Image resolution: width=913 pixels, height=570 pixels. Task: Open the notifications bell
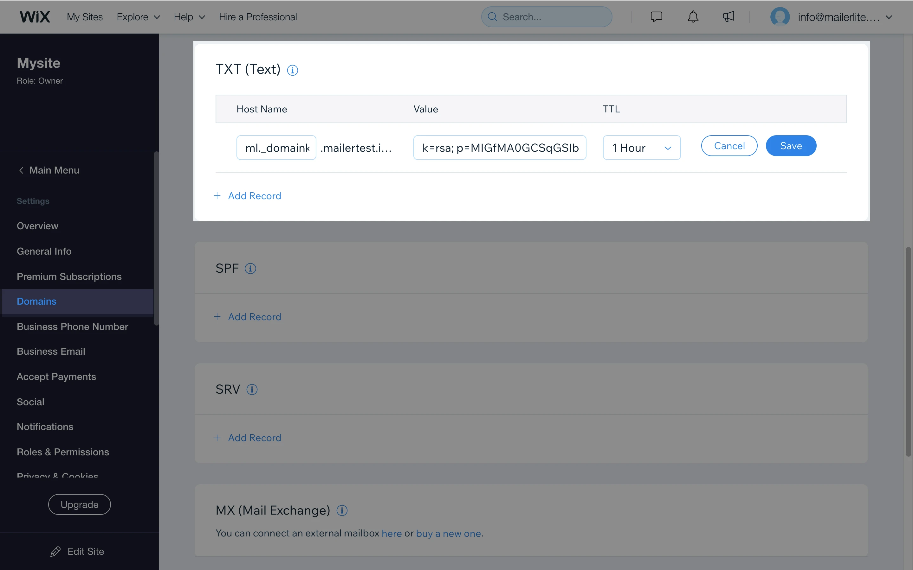click(693, 17)
